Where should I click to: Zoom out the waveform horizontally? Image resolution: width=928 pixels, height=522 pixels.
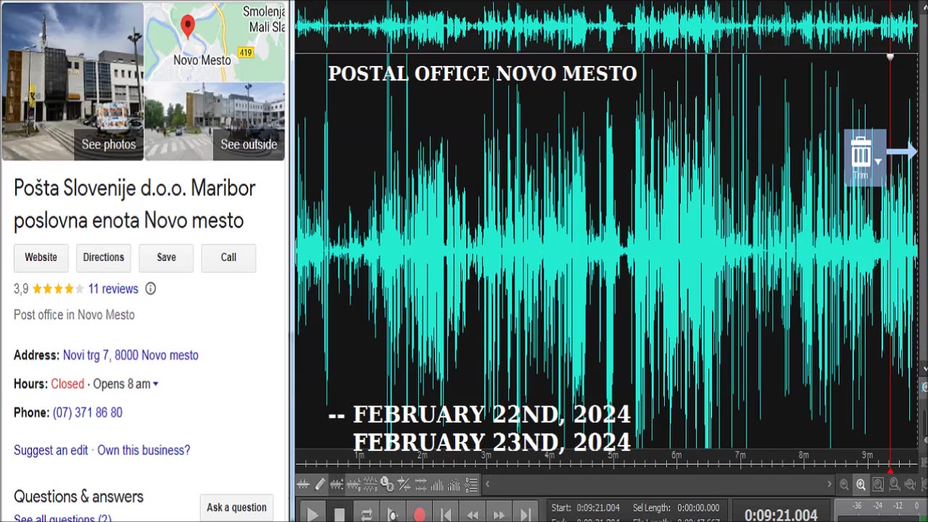click(x=845, y=484)
